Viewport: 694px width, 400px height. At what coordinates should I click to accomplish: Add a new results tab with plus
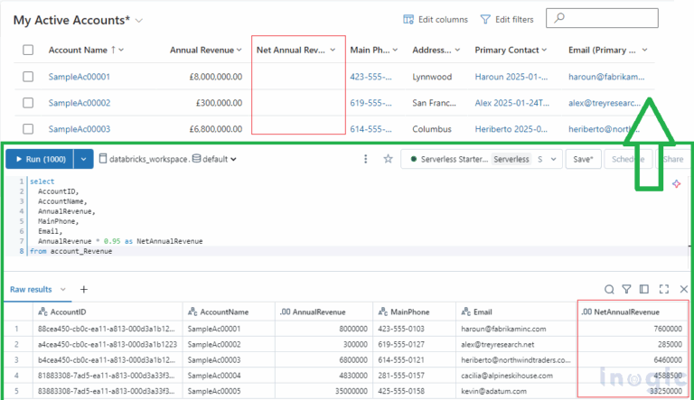tap(84, 289)
